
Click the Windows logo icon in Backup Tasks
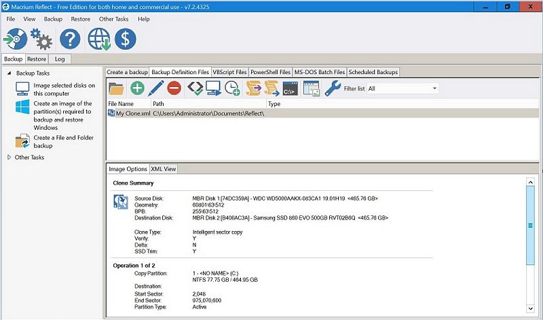[x=22, y=107]
